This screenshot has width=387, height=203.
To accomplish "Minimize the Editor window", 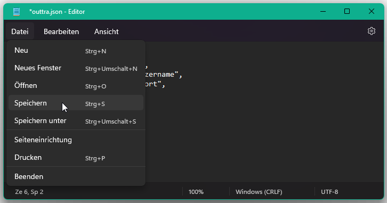I will coord(323,11).
